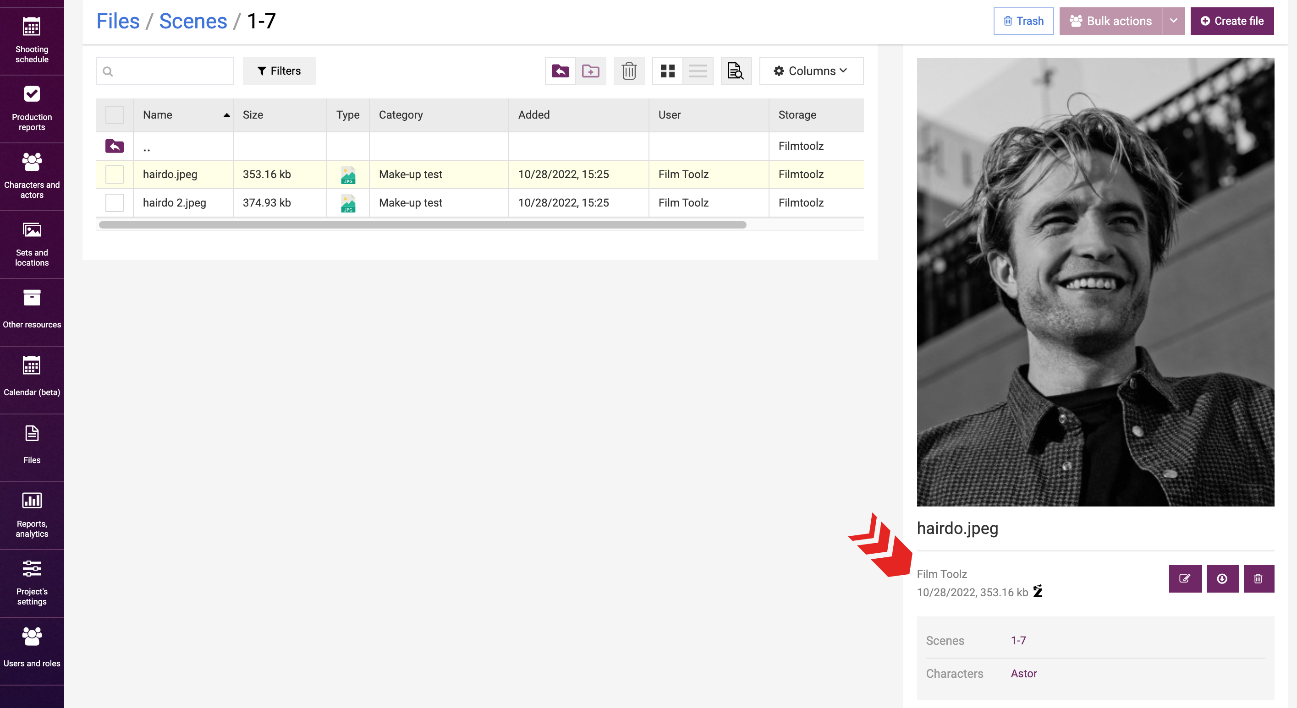
Task: Create a new folder with the toolbar icon
Action: (x=591, y=71)
